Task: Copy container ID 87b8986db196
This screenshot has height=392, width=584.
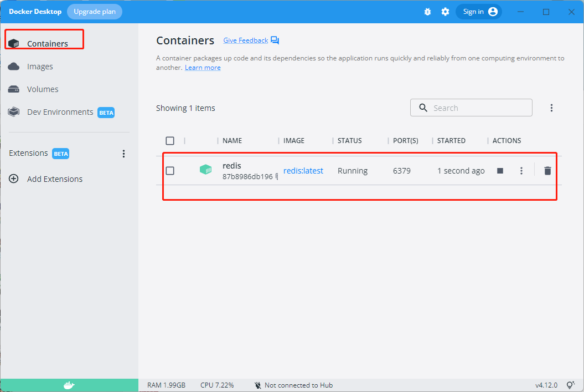Action: tap(277, 176)
